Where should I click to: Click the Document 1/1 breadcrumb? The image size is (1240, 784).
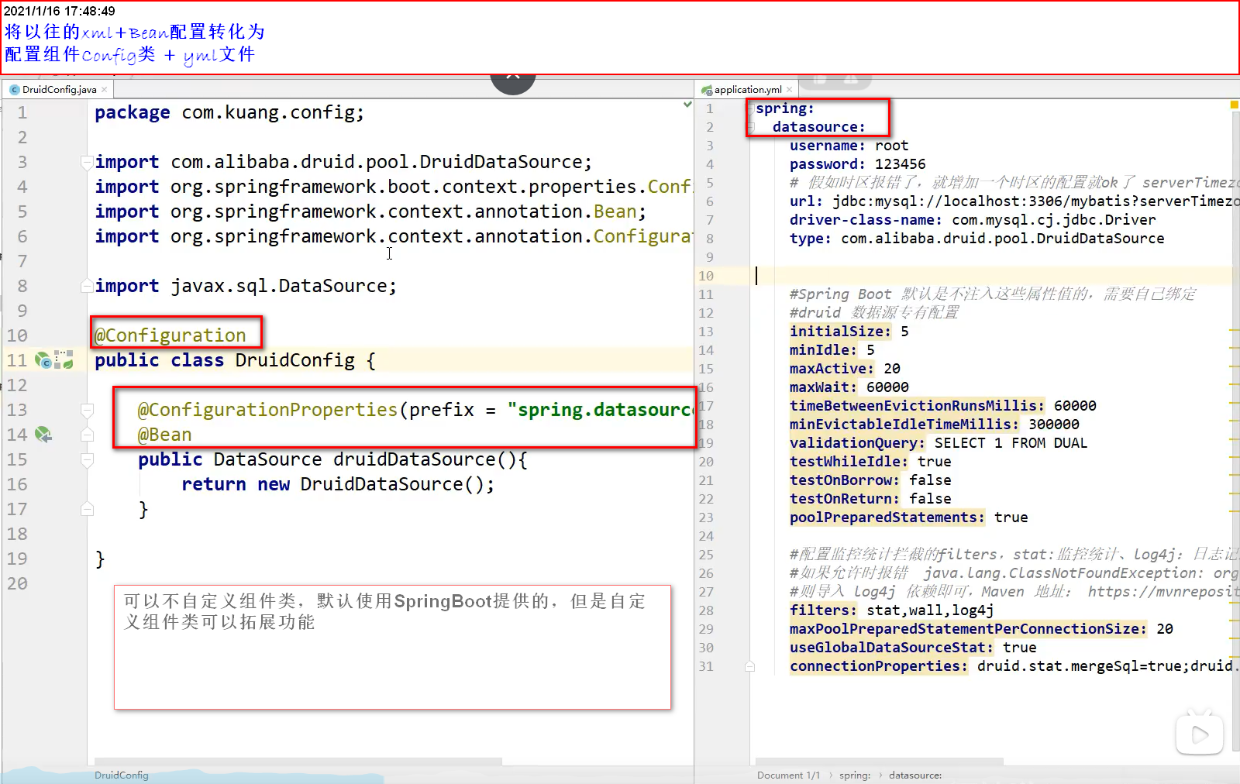click(x=788, y=775)
